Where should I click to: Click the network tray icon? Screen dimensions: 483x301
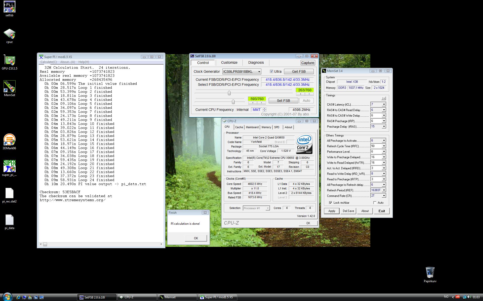[x=464, y=297]
